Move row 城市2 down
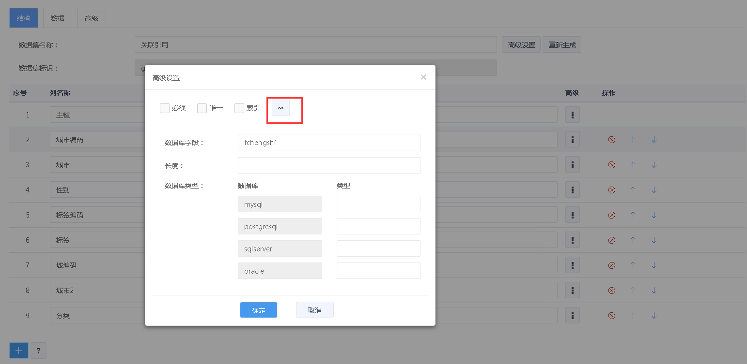Image resolution: width=747 pixels, height=364 pixels. pos(654,291)
